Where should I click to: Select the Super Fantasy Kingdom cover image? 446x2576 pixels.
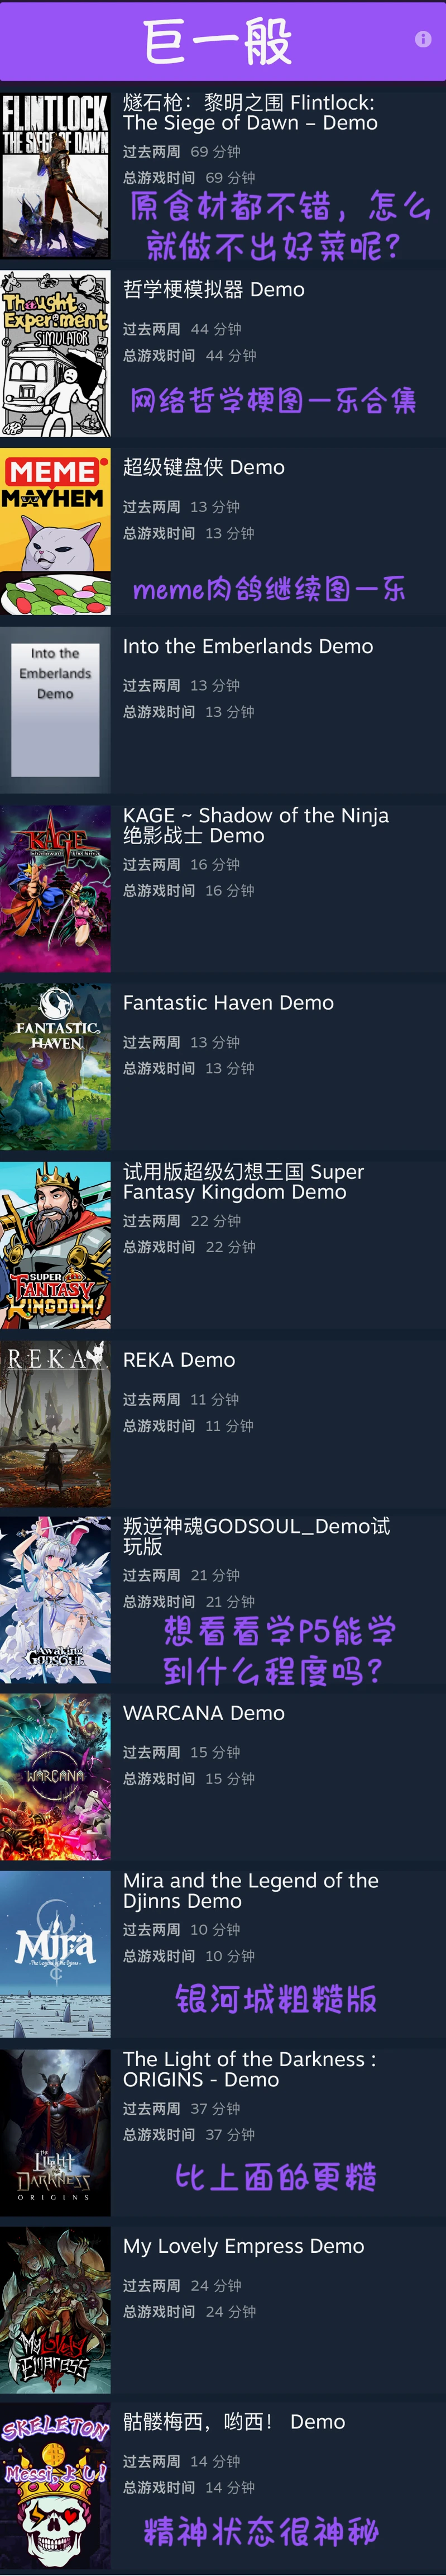pos(55,1246)
